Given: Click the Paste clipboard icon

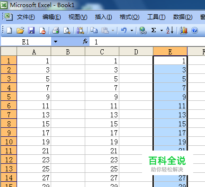Looking at the screenshot, I should tap(105, 30).
